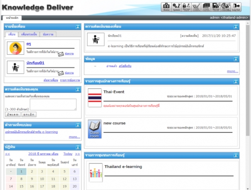Screen dimensions: 251x190
Task: Click the อัพเดท update button
Action: coord(13,114)
